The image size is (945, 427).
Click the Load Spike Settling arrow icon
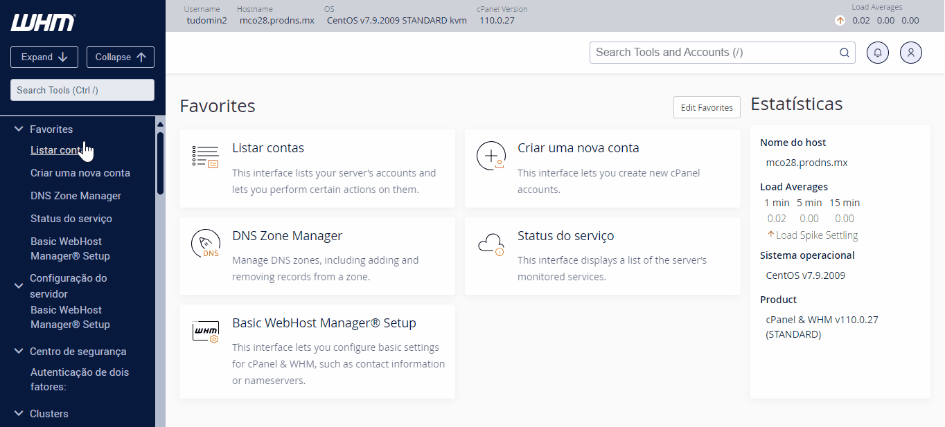[x=770, y=235]
